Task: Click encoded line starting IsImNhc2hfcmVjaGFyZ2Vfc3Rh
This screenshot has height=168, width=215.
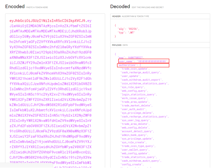Action: coord(50,89)
